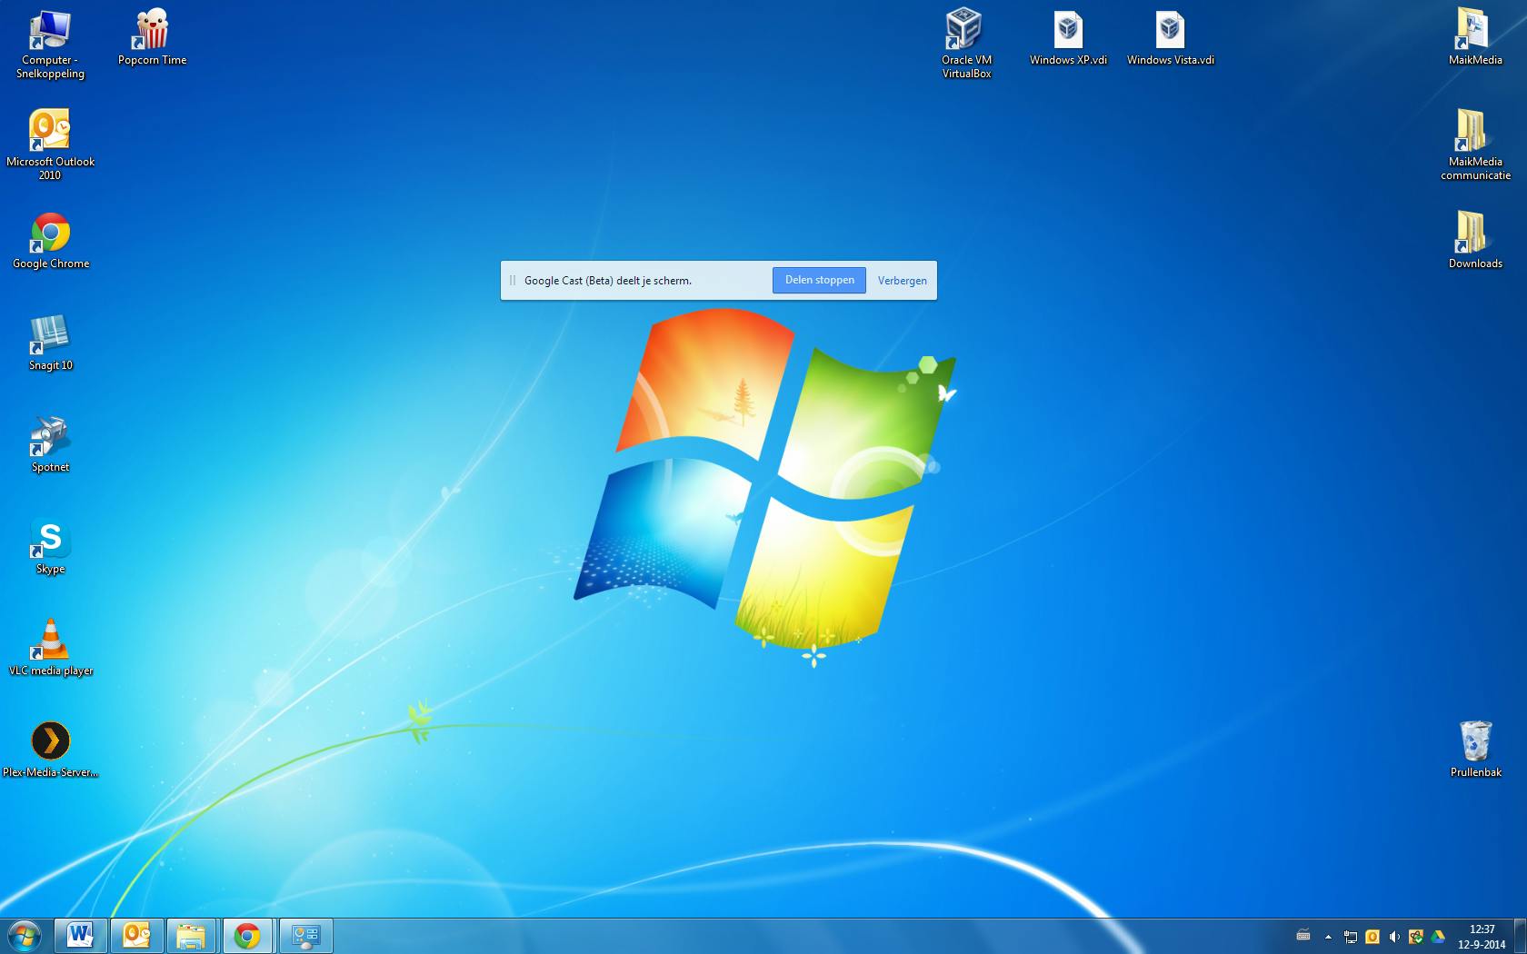This screenshot has width=1527, height=954.
Task: Select the MaikMedia folder shortcut
Action: [x=1475, y=38]
